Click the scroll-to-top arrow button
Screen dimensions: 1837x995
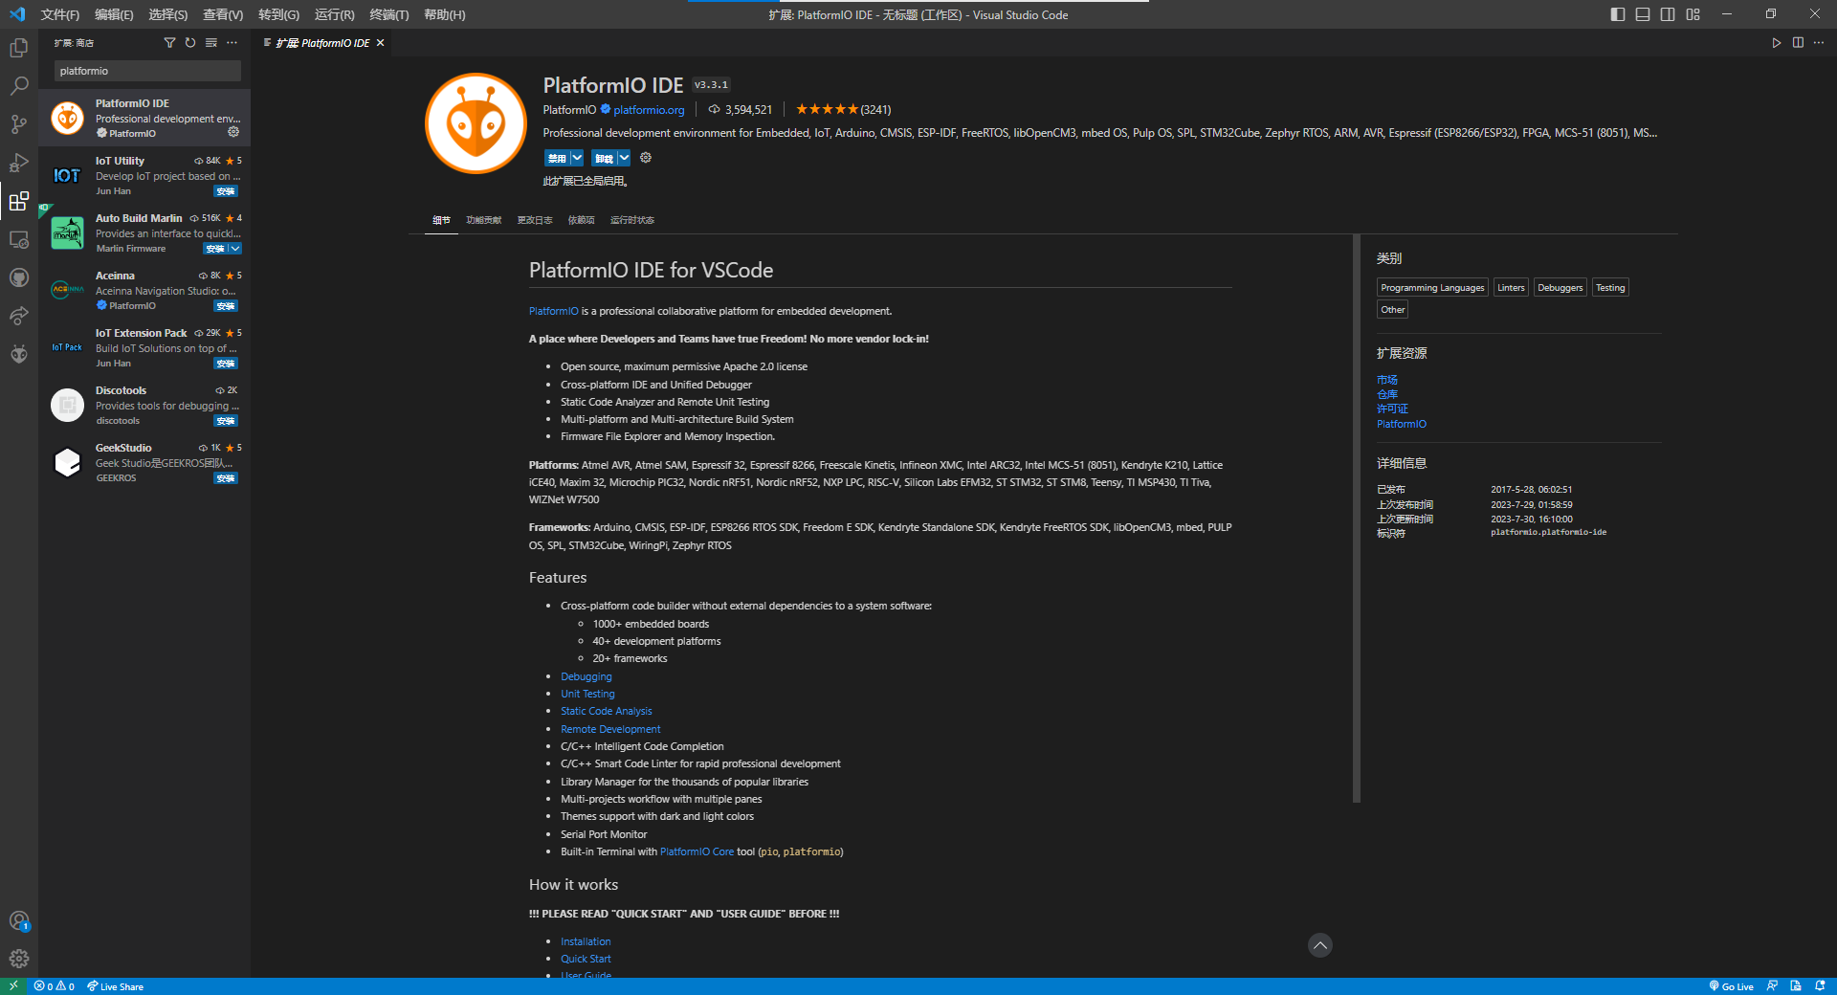[x=1320, y=945]
